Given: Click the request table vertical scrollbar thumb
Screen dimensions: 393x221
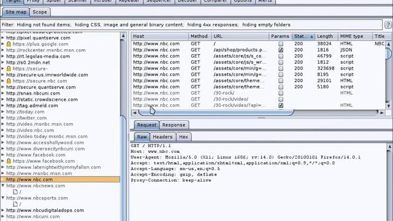Looking at the screenshot, I should pos(389,53).
